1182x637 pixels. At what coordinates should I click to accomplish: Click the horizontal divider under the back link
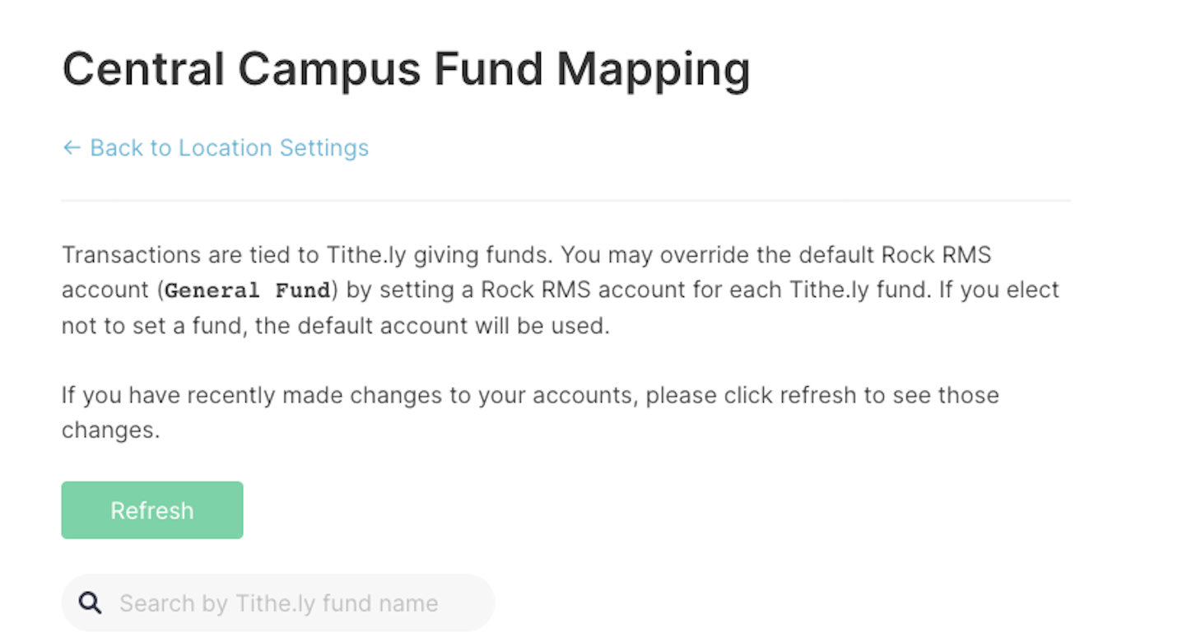click(x=565, y=200)
